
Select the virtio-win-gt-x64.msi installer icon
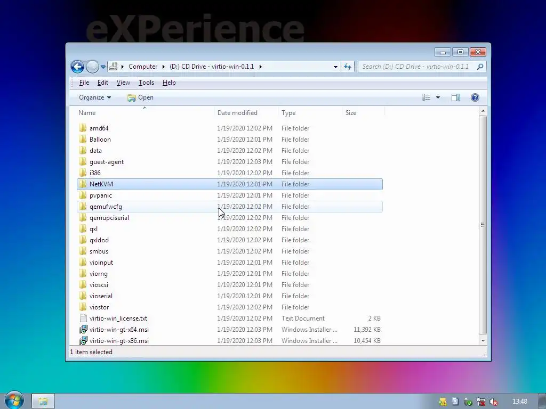pos(83,329)
